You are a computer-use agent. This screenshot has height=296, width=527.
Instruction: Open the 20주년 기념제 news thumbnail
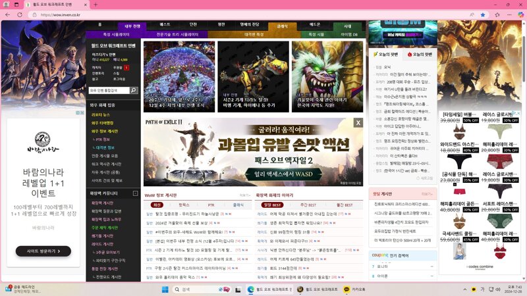pos(179,77)
